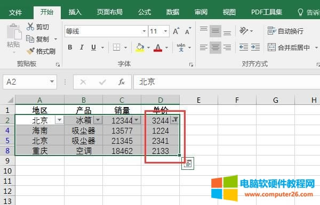Toggle Bold formatting
This screenshot has height=205, width=320.
(x=70, y=47)
